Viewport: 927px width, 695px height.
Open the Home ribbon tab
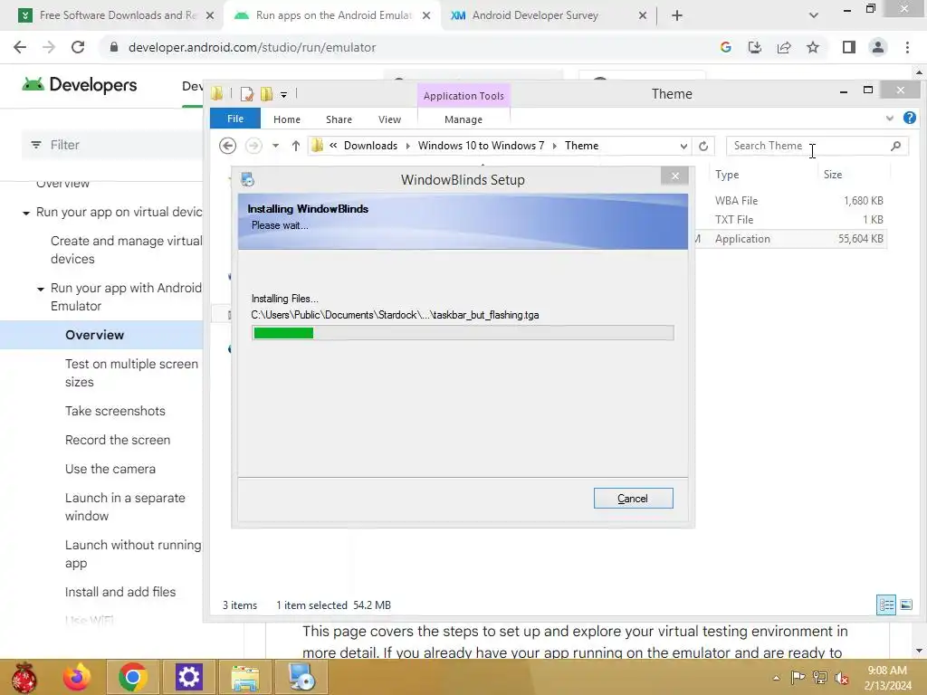[287, 119]
